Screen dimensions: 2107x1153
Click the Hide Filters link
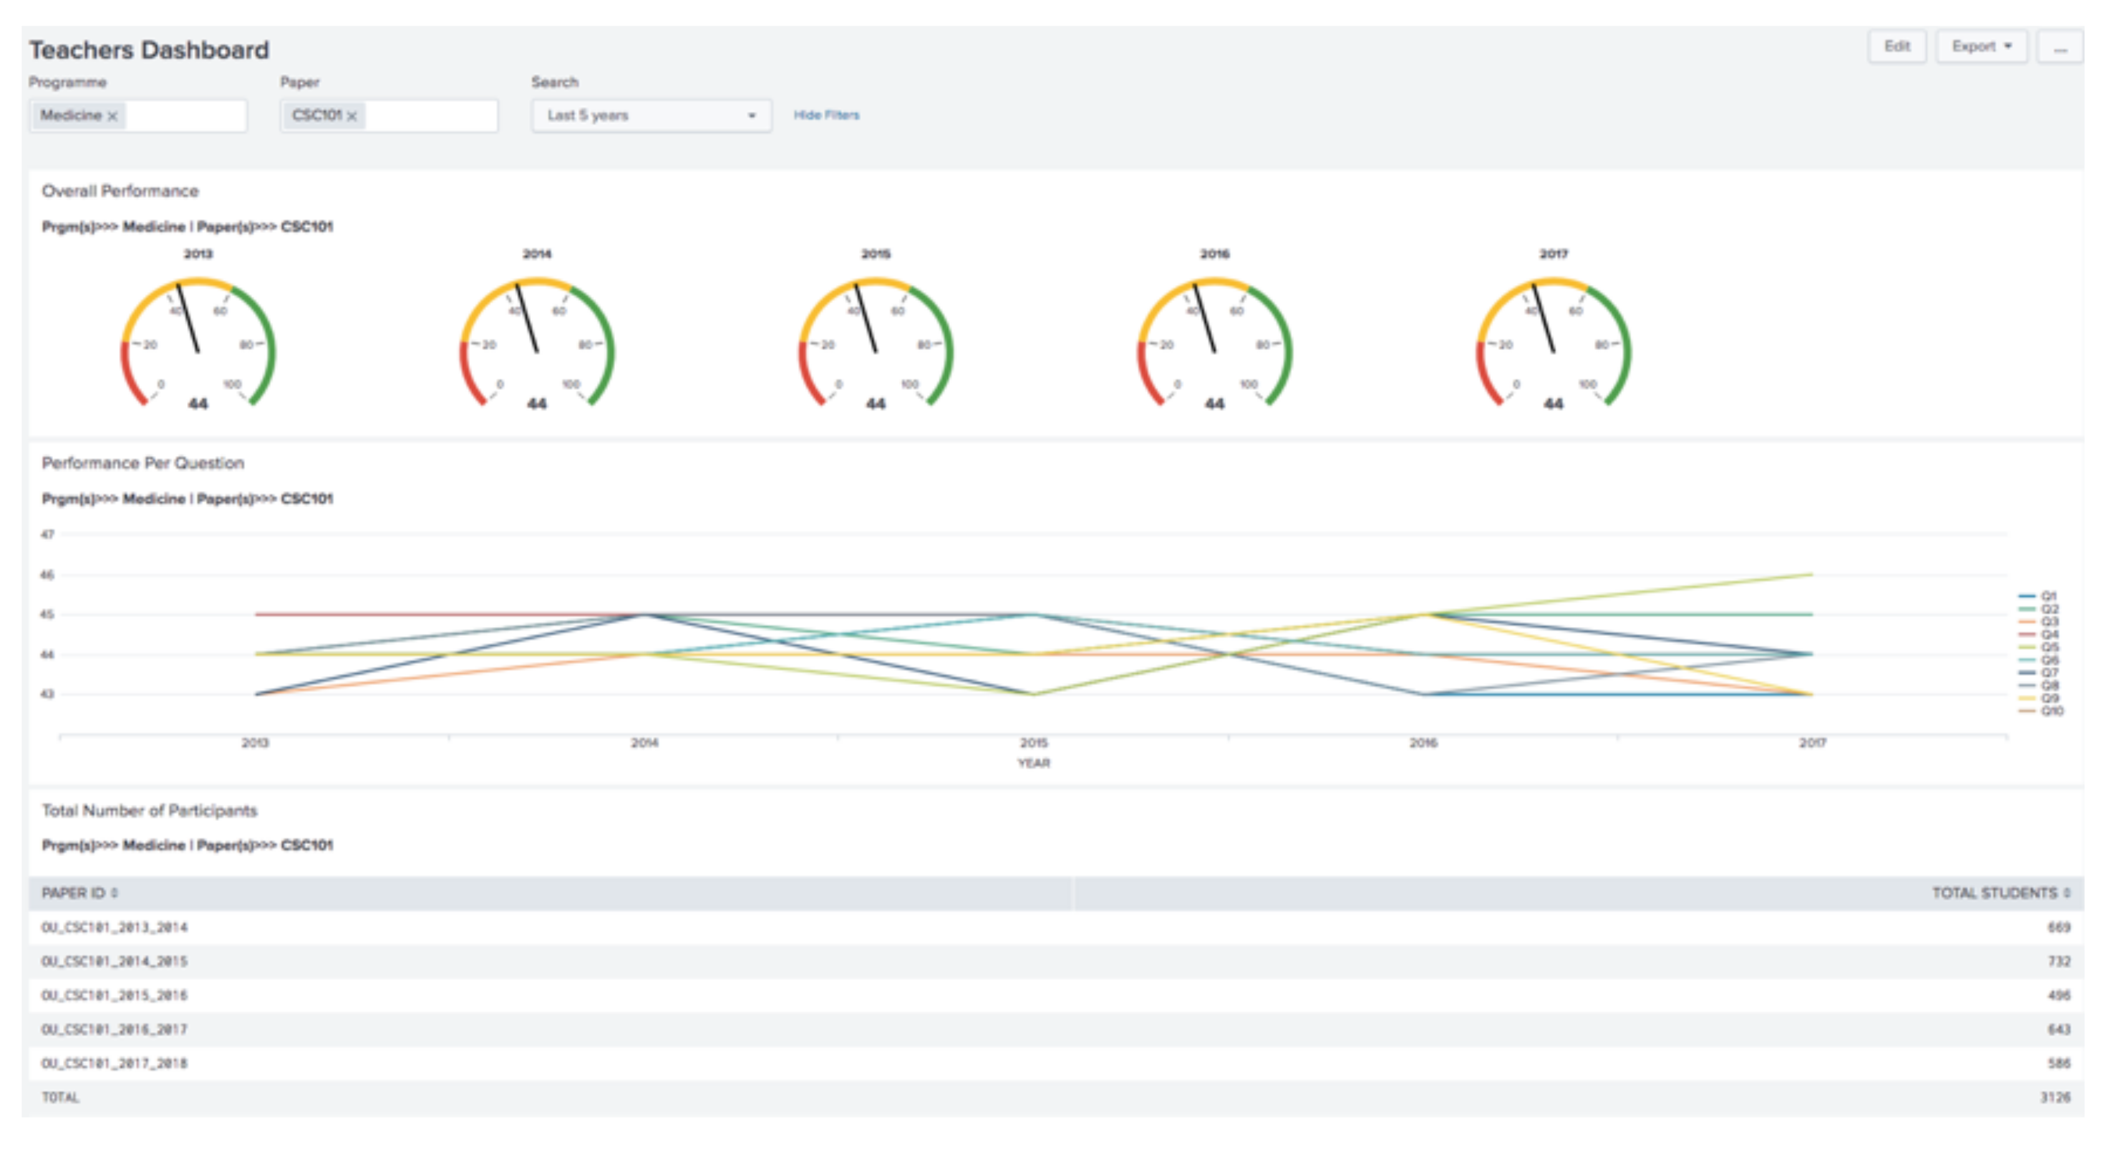826,115
